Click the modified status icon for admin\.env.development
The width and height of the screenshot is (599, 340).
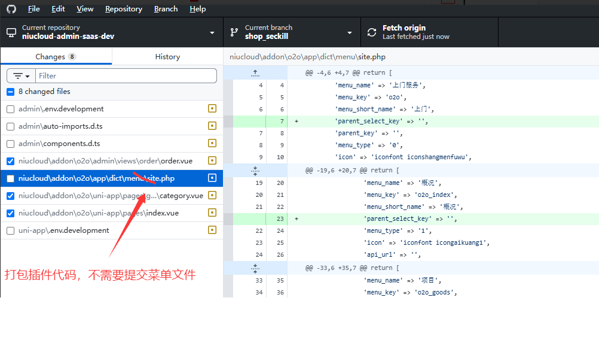click(212, 108)
